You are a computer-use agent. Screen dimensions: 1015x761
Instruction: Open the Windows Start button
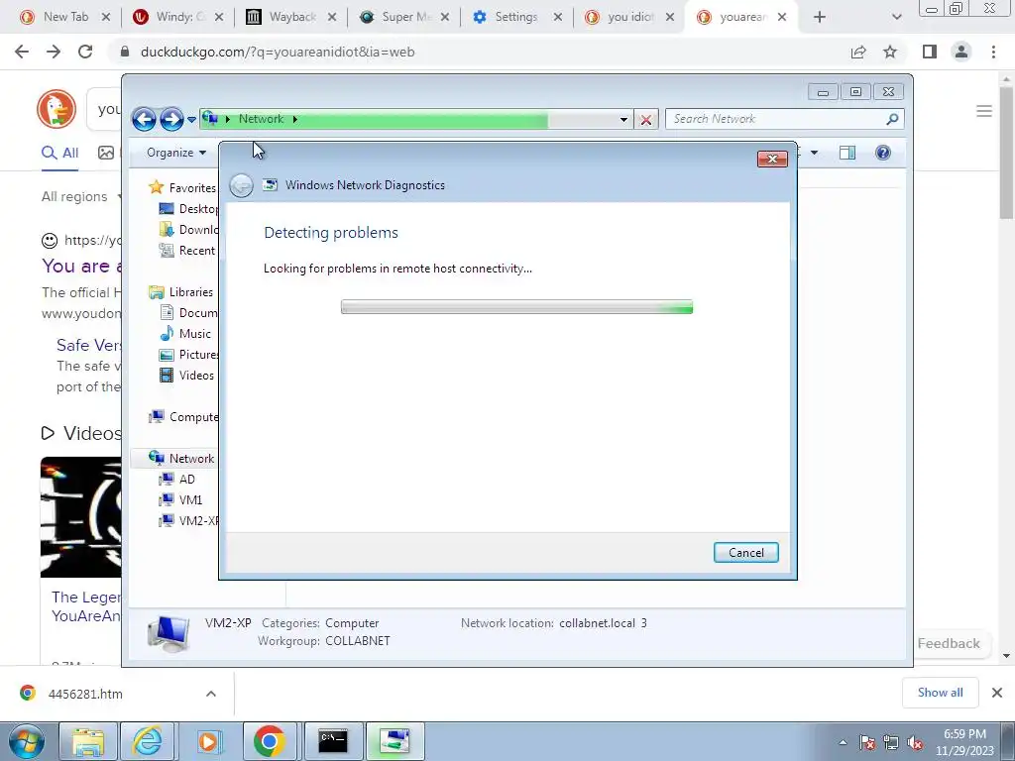(26, 741)
